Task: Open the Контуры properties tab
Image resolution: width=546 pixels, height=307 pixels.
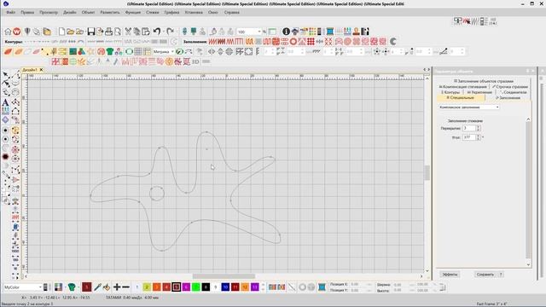Action: pyautogui.click(x=450, y=92)
